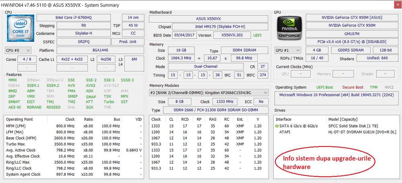
Task: Open the CPU #0 selector dropdown
Action: pyautogui.click(x=18, y=51)
